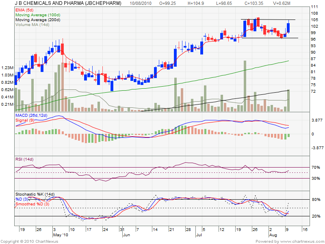The width and height of the screenshot is (325, 244).
Task: Select the Smoothed %D (3) legend label
Action: (x=33, y=204)
